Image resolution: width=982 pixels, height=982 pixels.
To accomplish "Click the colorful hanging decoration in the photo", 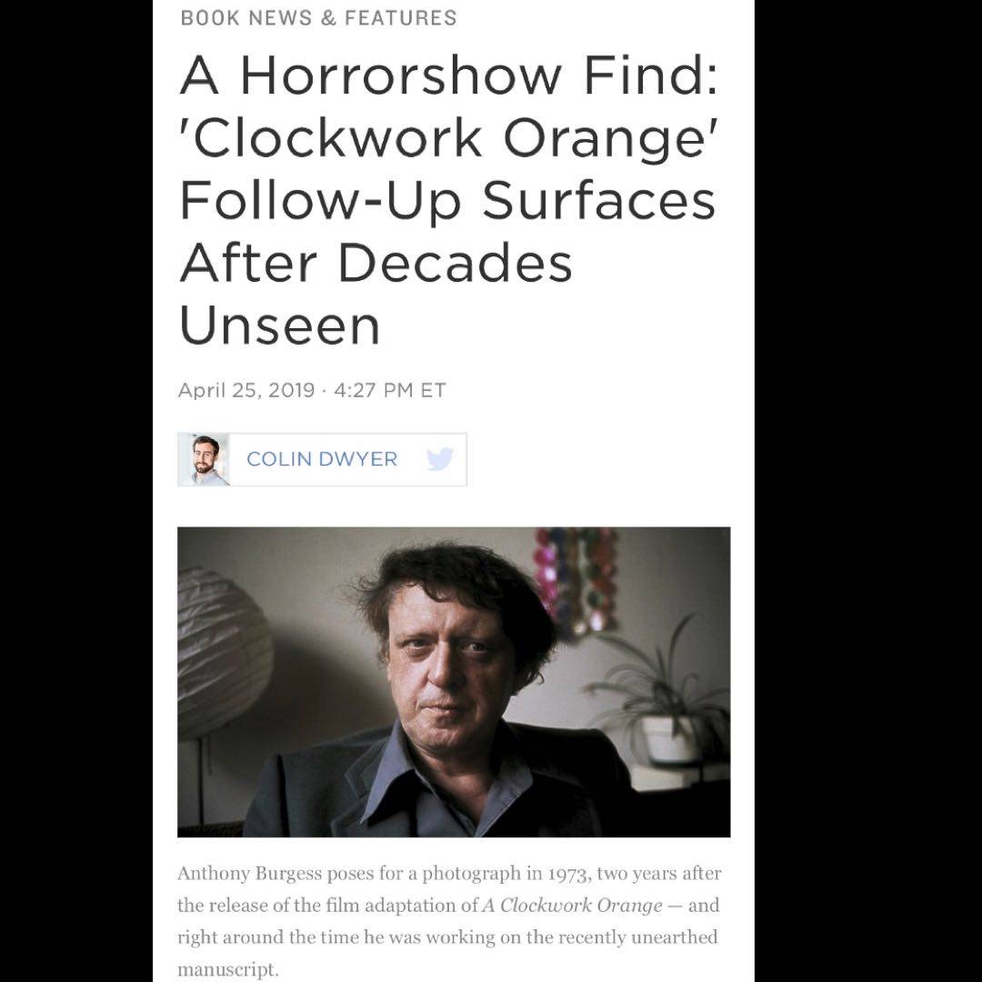I will (575, 579).
